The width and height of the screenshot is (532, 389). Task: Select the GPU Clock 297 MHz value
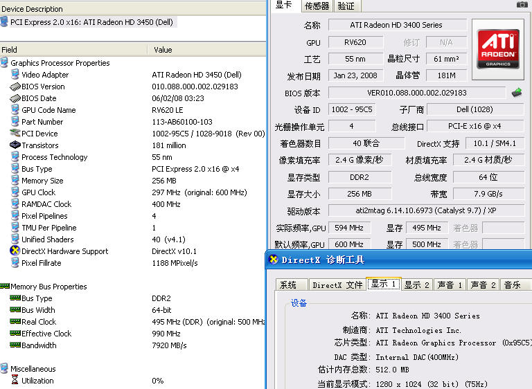(199, 192)
